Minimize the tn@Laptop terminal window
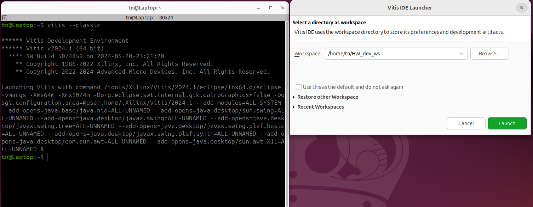 pyautogui.click(x=259, y=7)
